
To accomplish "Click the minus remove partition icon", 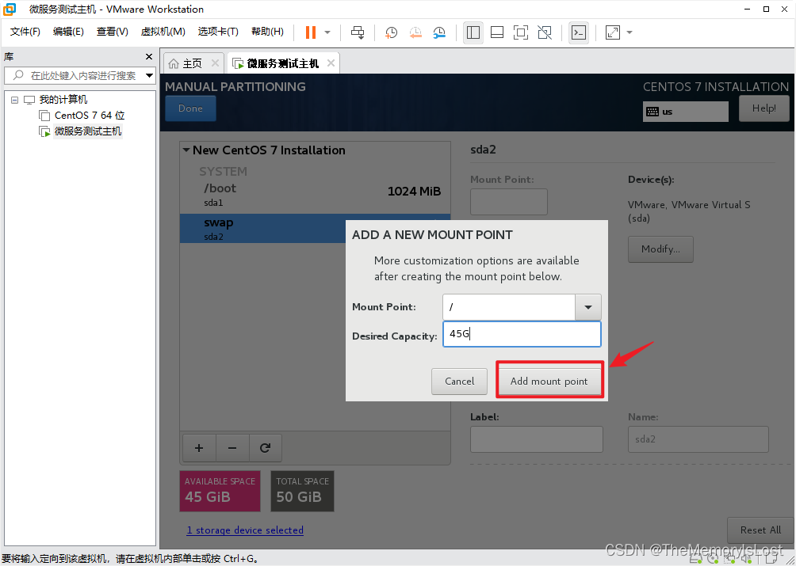I will (232, 448).
